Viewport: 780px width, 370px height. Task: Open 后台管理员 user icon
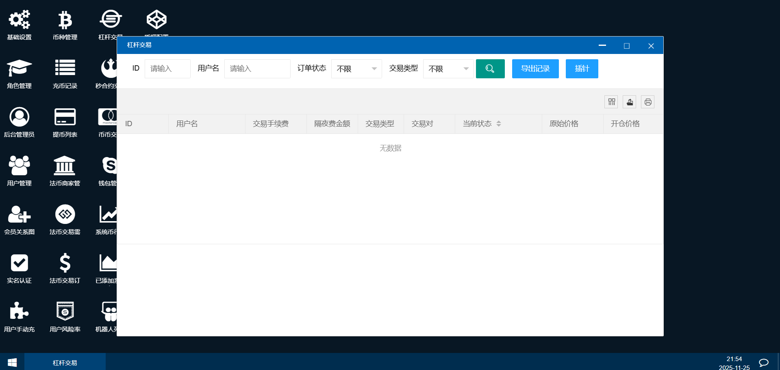coord(19,117)
